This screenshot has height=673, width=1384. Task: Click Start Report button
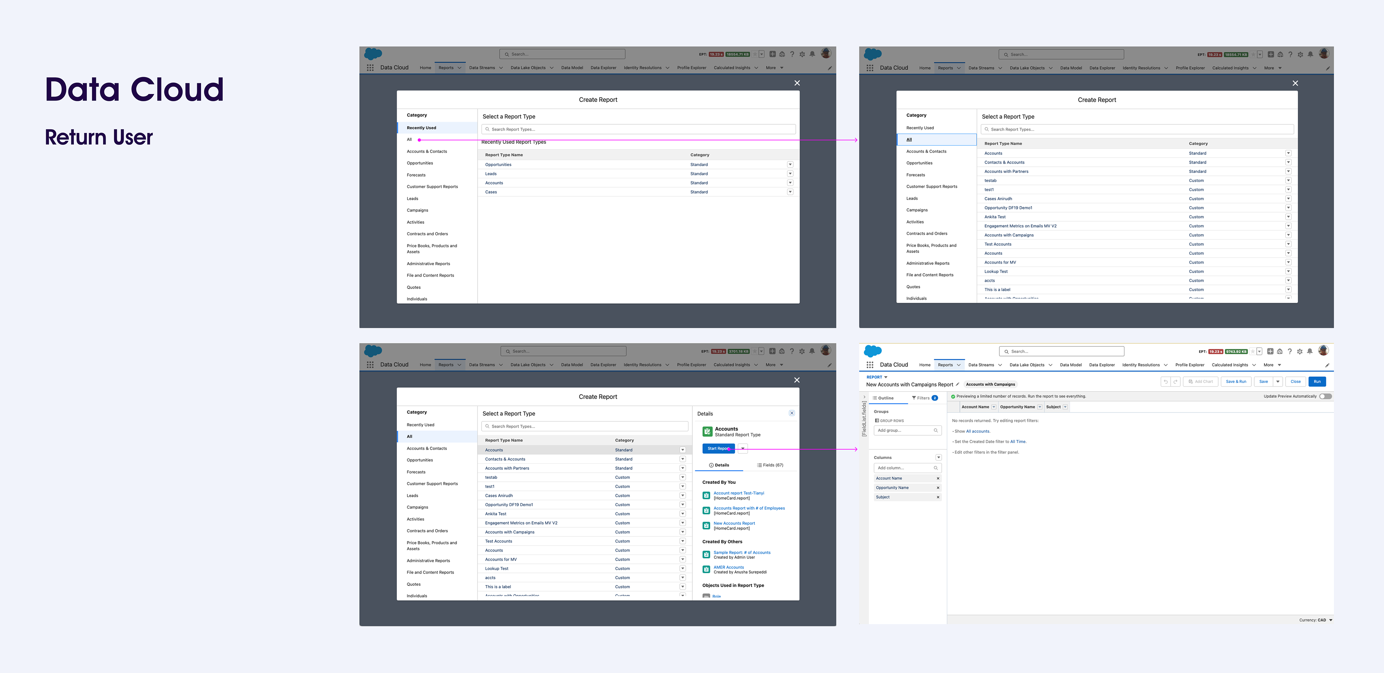click(x=718, y=449)
